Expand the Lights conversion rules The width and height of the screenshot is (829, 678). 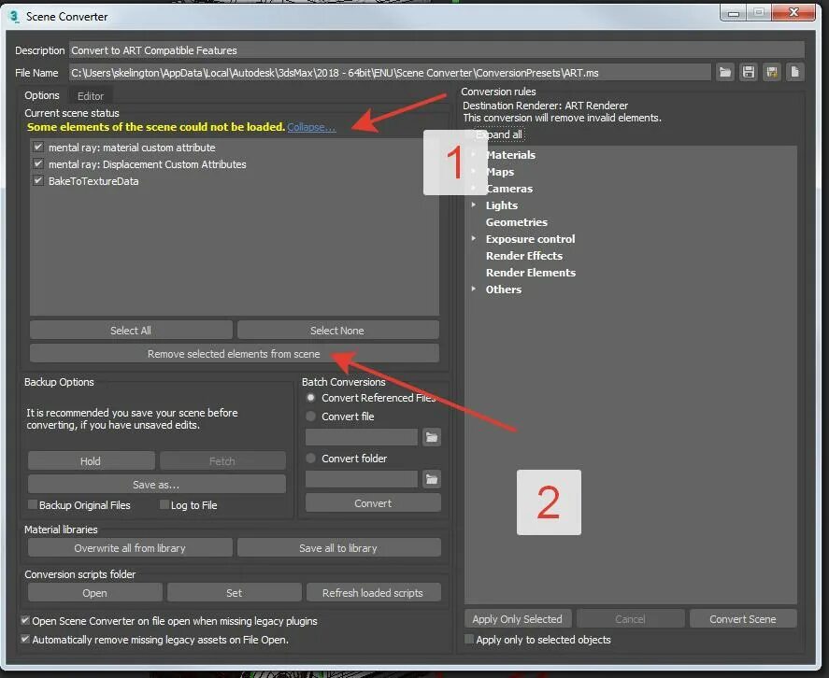tap(474, 205)
